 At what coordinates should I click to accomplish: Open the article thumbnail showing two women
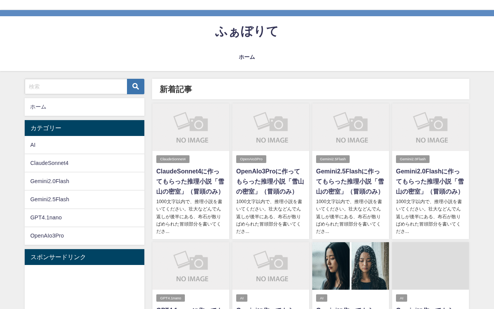[x=350, y=266]
